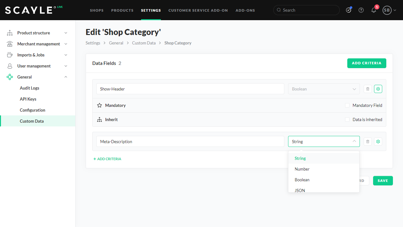This screenshot has height=227, width=403.
Task: Select Number from the type dropdown
Action: pos(302,169)
